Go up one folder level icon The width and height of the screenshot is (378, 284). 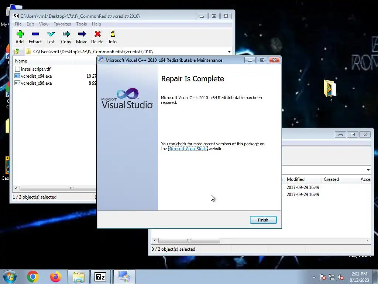pyautogui.click(x=17, y=51)
